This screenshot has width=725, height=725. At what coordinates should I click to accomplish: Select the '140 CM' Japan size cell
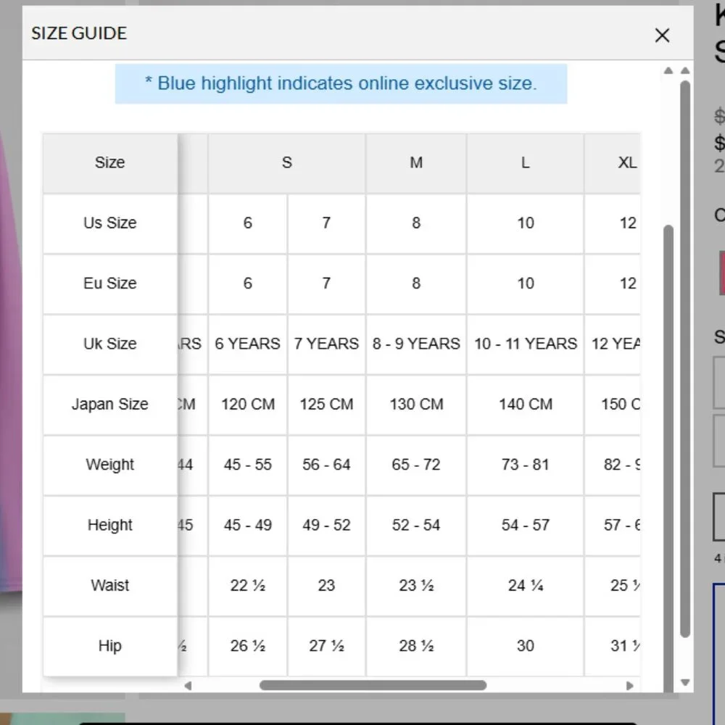click(525, 404)
